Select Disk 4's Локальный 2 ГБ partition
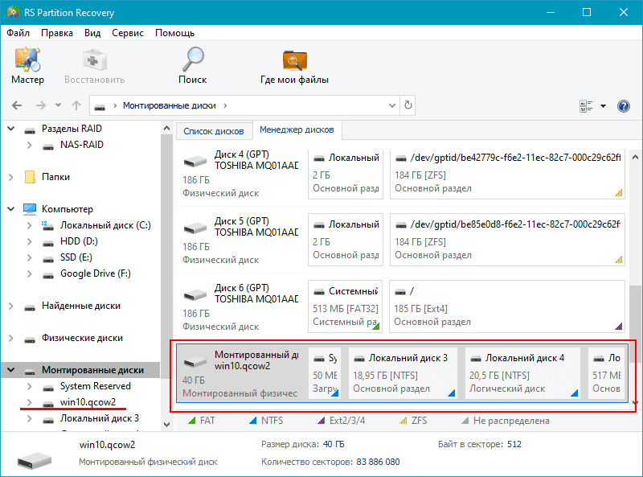This screenshot has height=477, width=643. (x=346, y=173)
